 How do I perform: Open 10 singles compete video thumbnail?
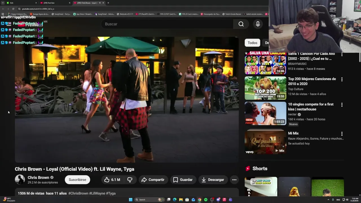(265, 113)
